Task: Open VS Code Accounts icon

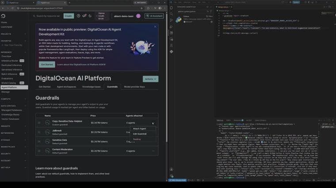Action: (172, 170)
